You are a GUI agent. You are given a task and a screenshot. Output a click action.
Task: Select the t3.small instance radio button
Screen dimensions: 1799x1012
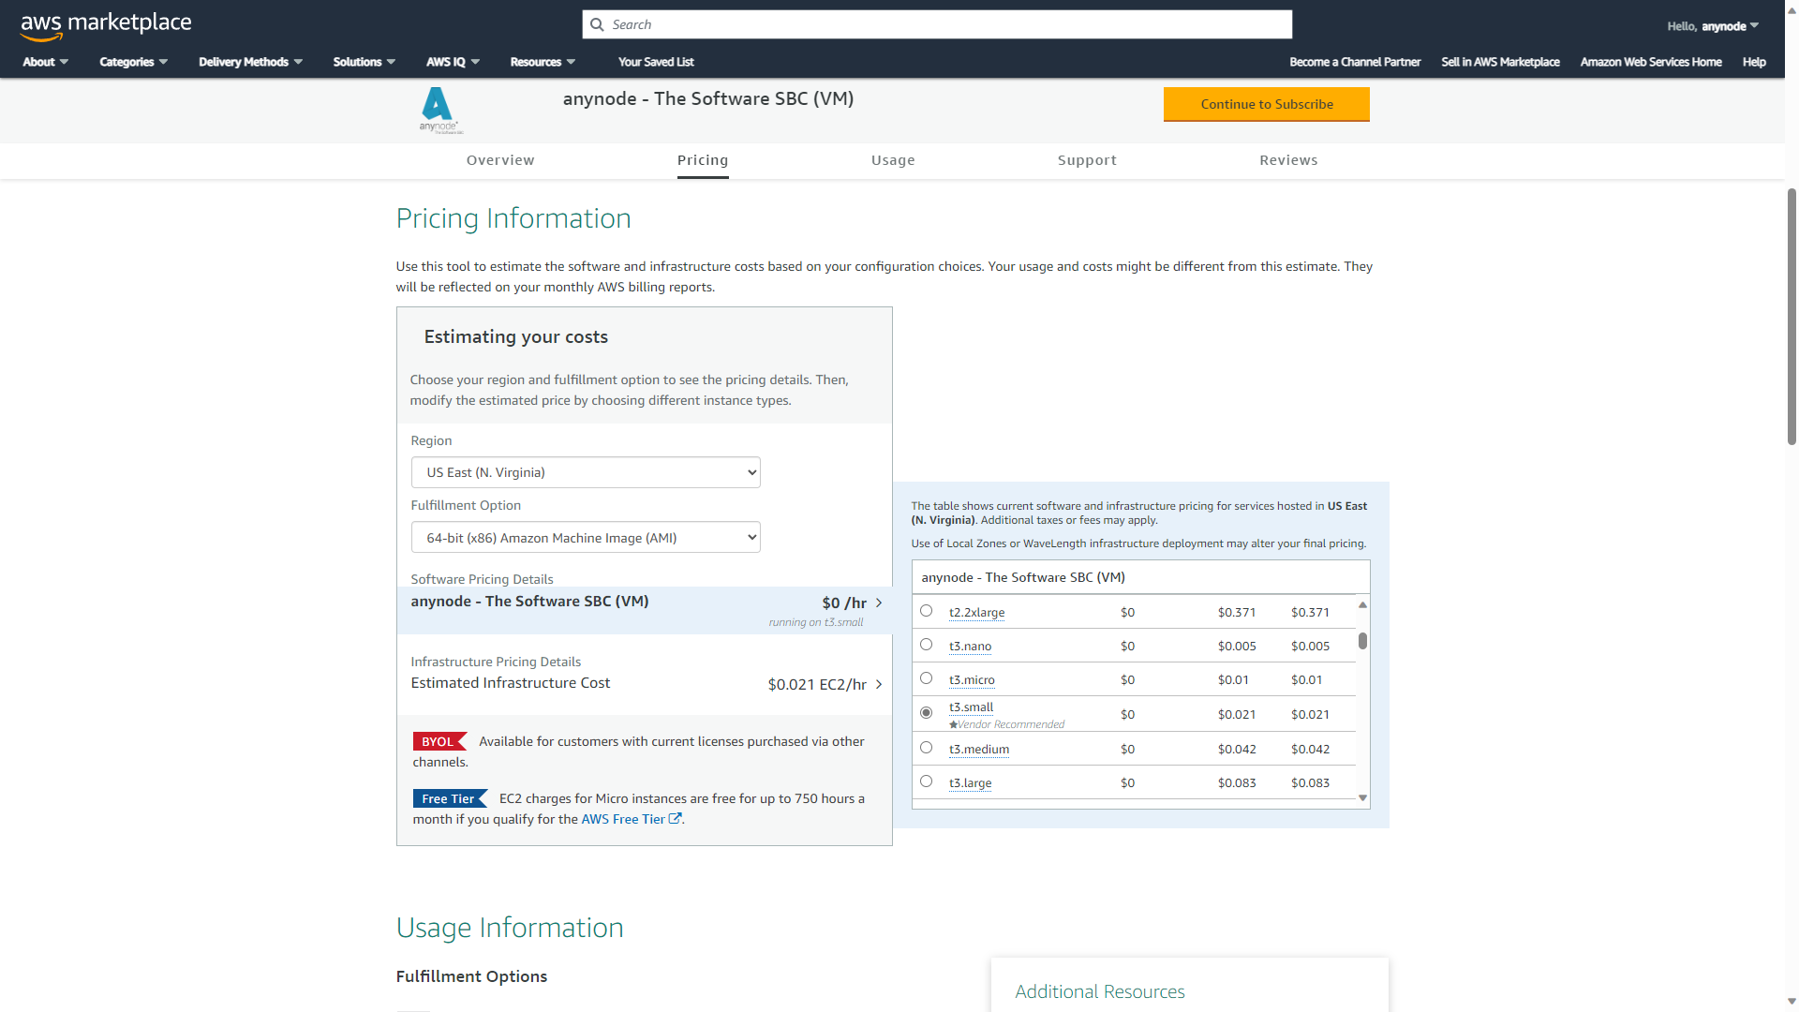926,713
